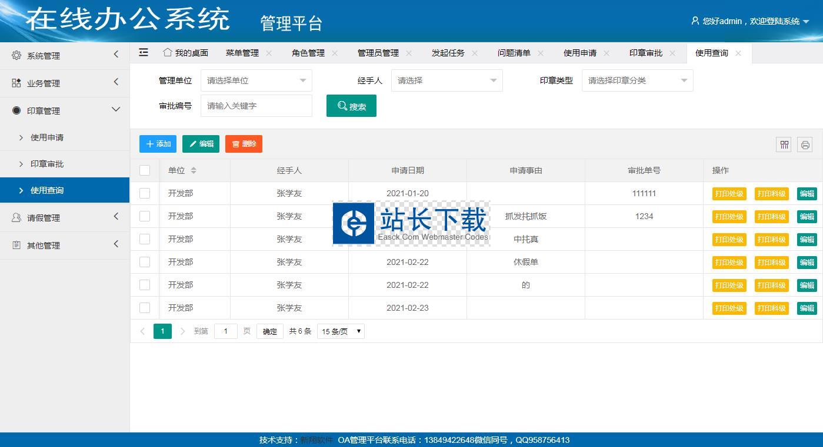The width and height of the screenshot is (823, 447).
Task: Open 使用申请 in the sidebar
Action: point(47,137)
